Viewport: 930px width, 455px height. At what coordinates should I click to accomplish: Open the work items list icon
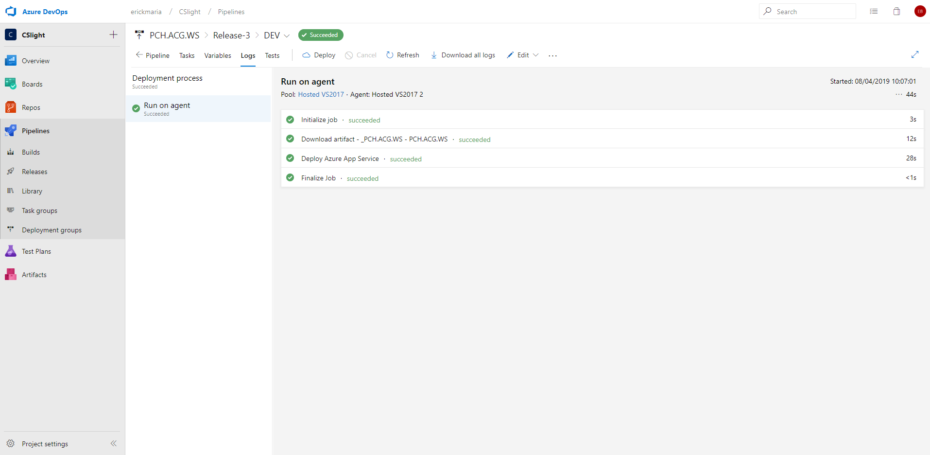click(x=874, y=11)
